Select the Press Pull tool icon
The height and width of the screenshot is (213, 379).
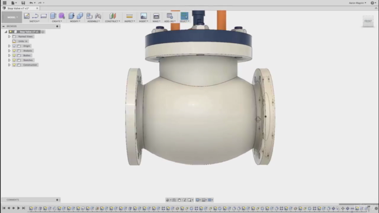click(x=71, y=16)
